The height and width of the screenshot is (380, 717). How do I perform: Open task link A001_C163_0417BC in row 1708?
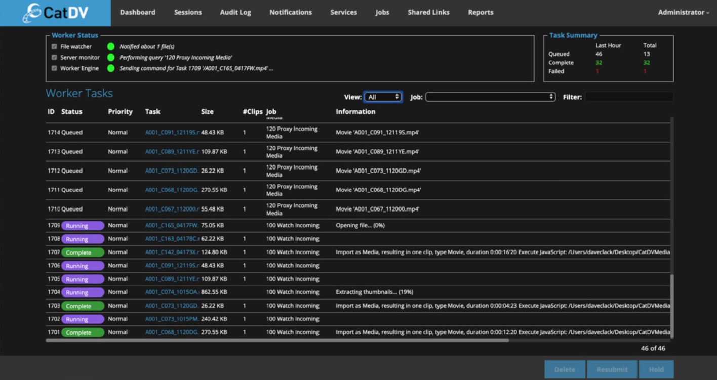pos(172,239)
